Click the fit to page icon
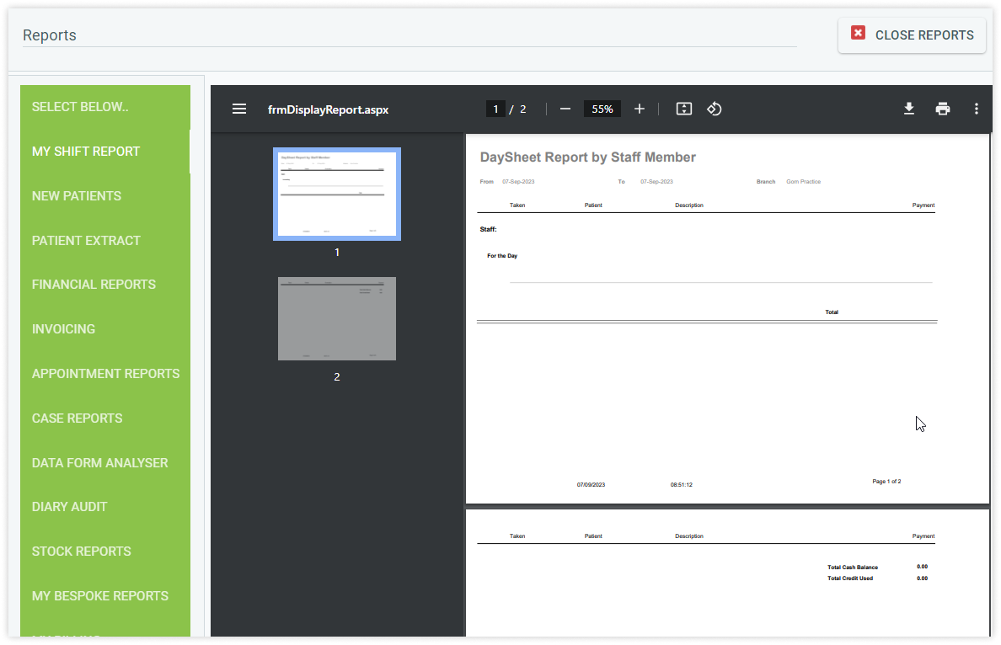 click(683, 109)
